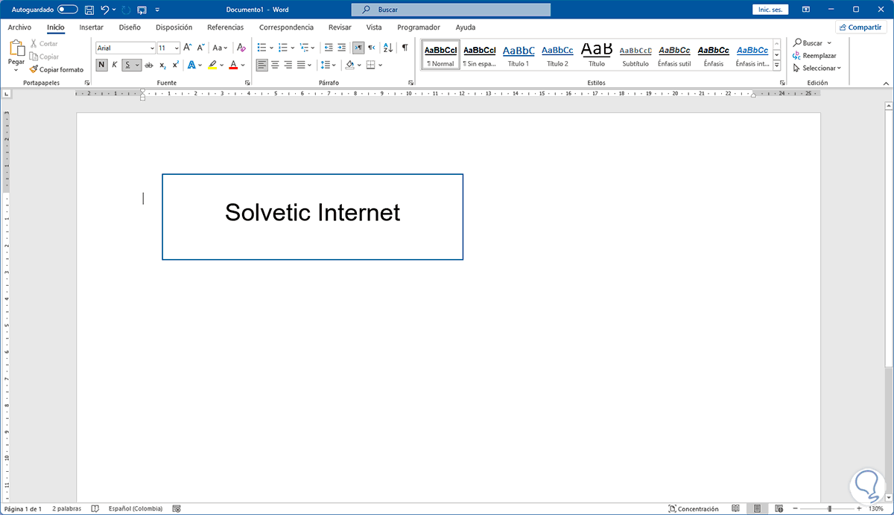
Task: Click the title bar Buscar search box
Action: (451, 10)
